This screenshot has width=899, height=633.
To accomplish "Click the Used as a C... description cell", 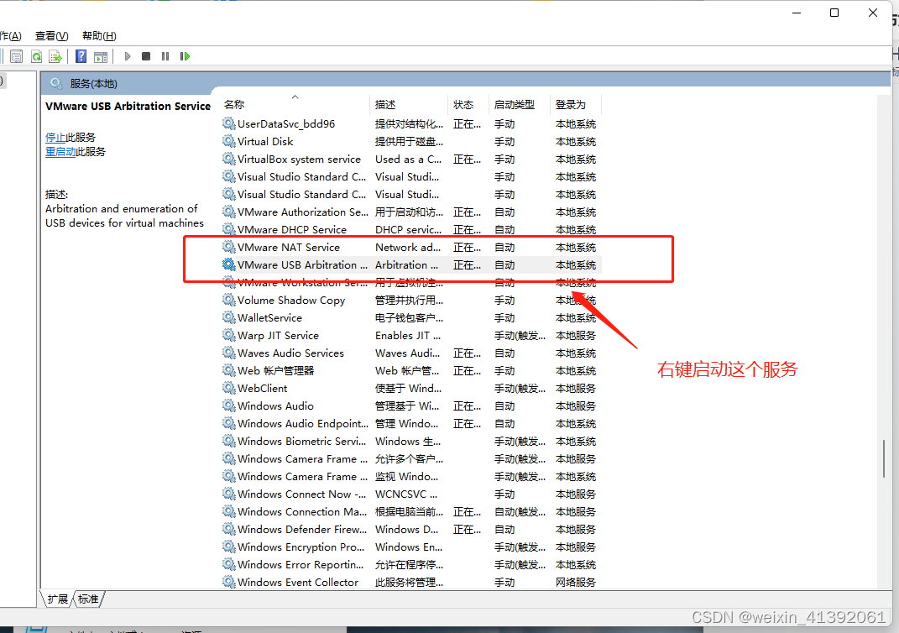I will (408, 159).
